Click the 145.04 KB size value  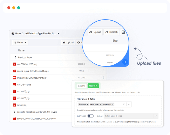coord(82,78)
